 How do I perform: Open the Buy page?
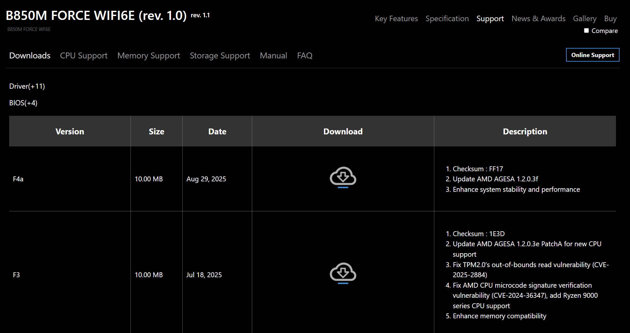[610, 19]
